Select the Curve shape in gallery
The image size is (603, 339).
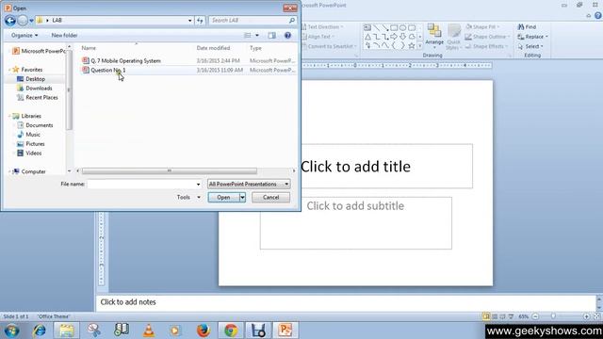coord(385,46)
